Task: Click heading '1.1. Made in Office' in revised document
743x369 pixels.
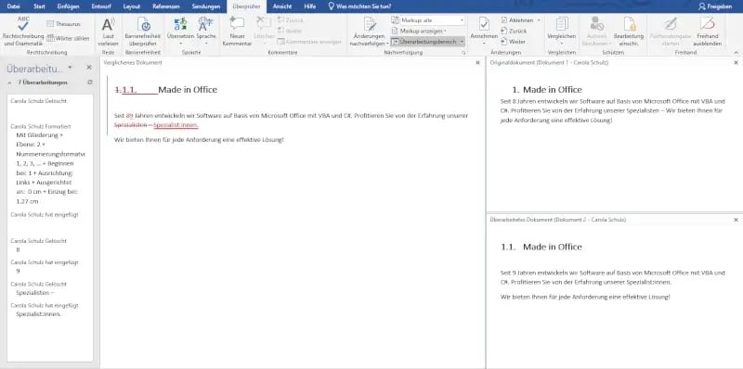Action: (541, 247)
